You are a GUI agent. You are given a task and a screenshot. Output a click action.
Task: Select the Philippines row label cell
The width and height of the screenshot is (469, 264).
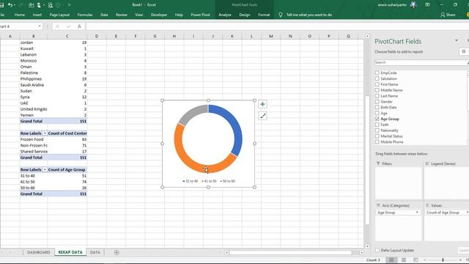point(34,78)
